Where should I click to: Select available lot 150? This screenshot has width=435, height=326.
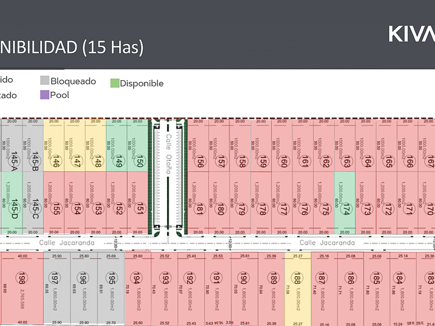pos(138,145)
